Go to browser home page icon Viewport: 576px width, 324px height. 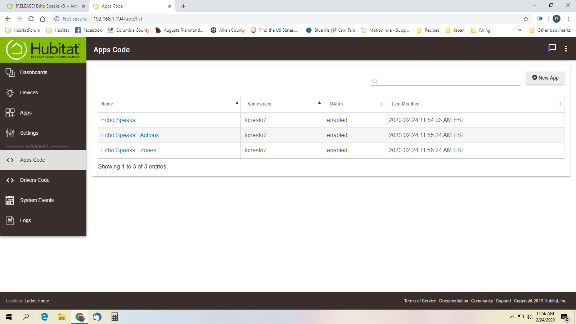pos(42,19)
